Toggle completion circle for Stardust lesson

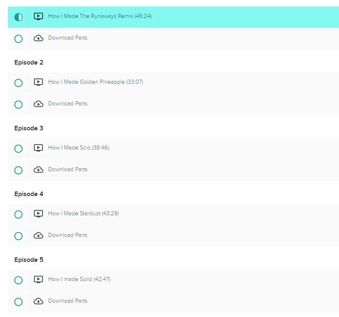click(18, 214)
